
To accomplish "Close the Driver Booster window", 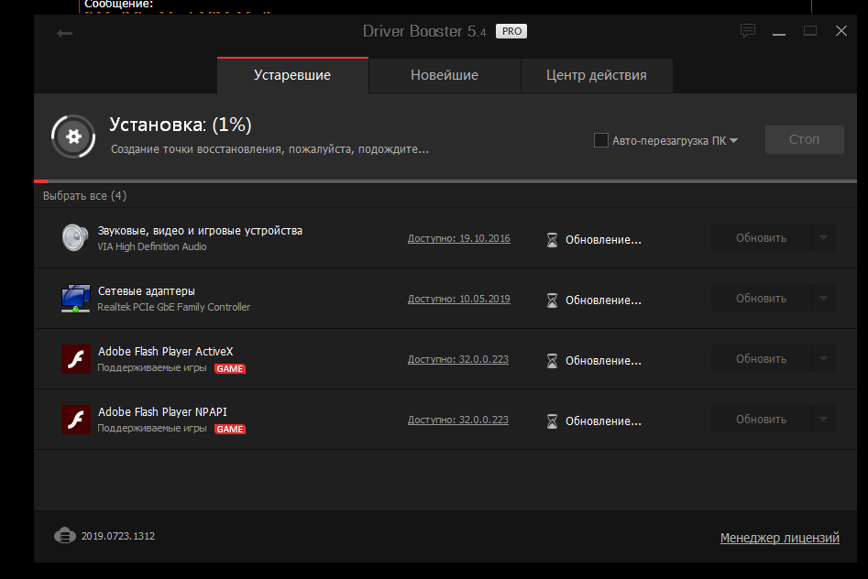I will 841,31.
